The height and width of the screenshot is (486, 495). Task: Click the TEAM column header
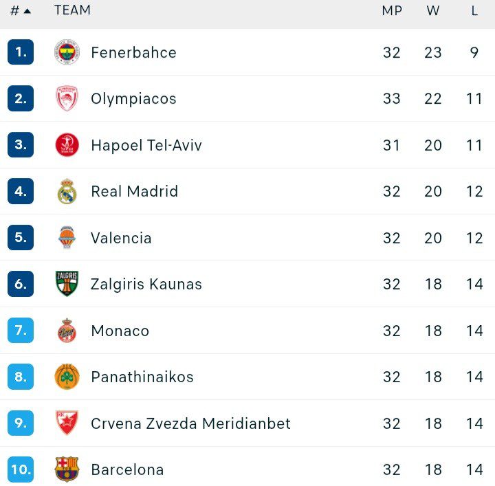tap(72, 11)
